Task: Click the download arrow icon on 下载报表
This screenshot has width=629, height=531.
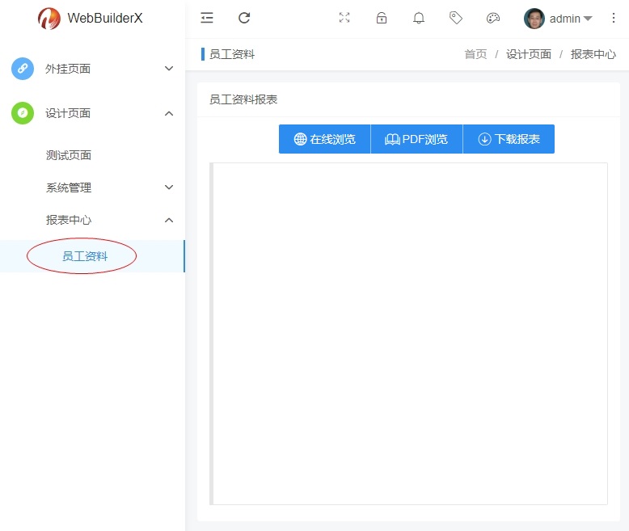Action: [x=484, y=139]
